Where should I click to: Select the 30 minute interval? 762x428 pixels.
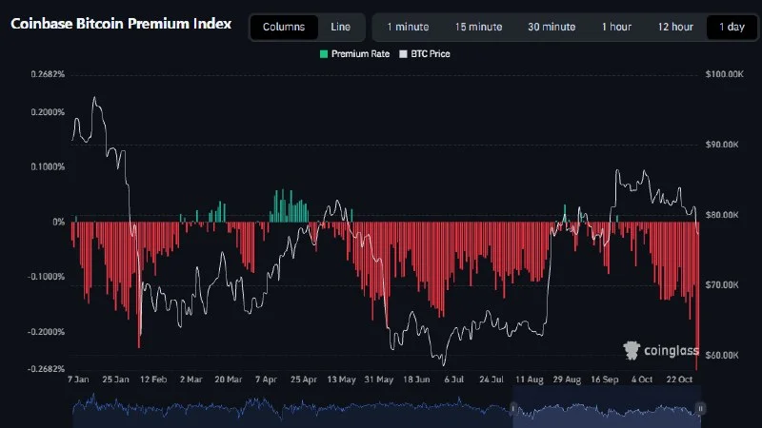[551, 28]
